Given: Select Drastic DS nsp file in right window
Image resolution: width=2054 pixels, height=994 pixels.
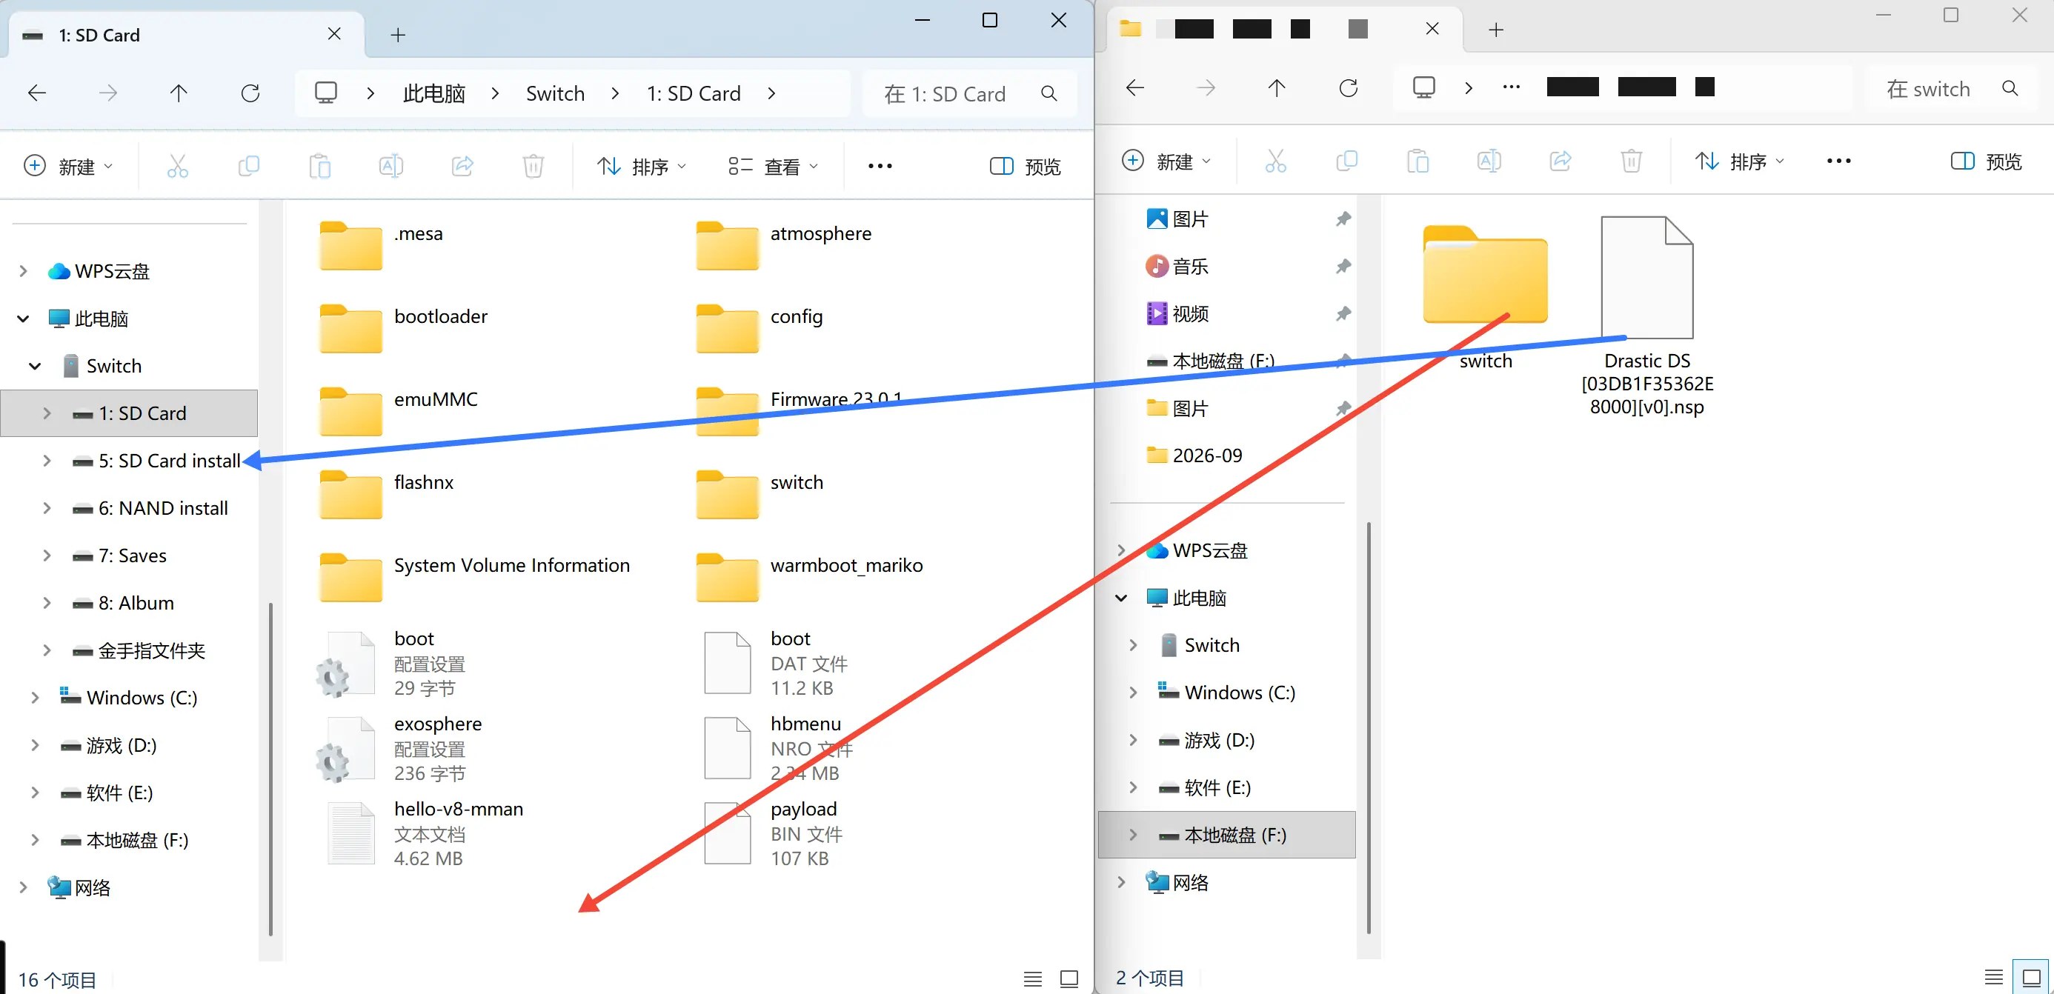Looking at the screenshot, I should (1647, 316).
